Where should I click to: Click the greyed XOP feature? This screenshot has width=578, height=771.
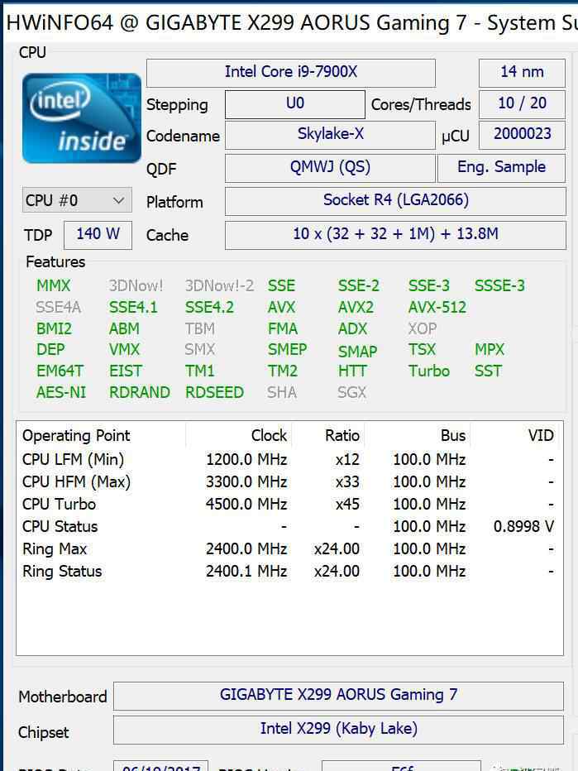point(423,328)
